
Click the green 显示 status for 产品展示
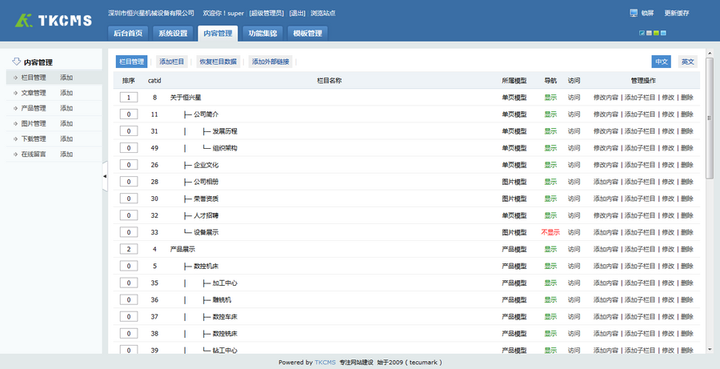click(550, 249)
